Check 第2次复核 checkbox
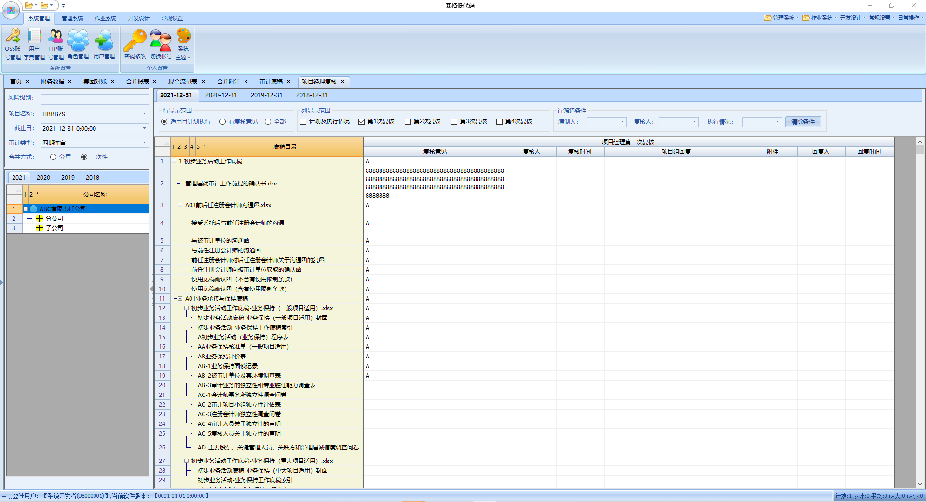 coord(408,122)
